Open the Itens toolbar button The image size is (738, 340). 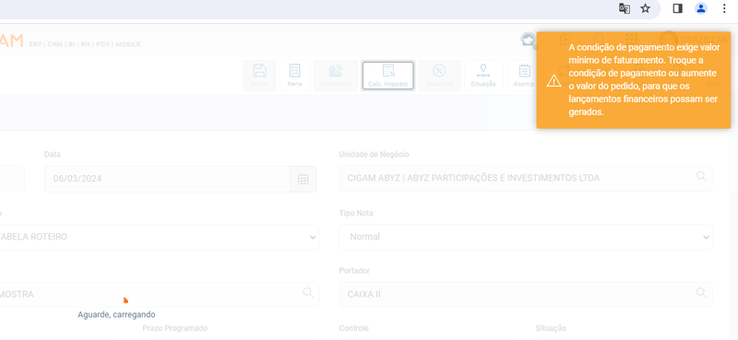pyautogui.click(x=294, y=76)
